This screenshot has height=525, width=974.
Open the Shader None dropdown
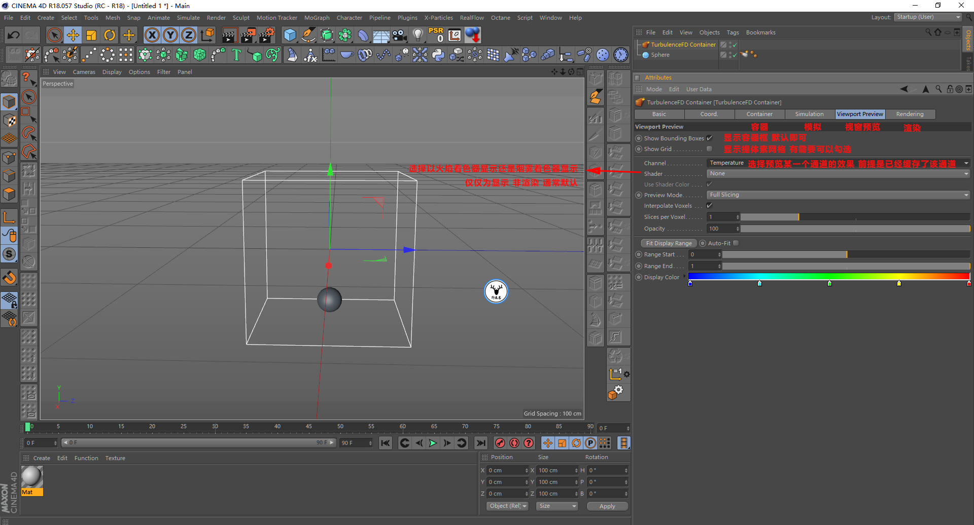pos(838,174)
